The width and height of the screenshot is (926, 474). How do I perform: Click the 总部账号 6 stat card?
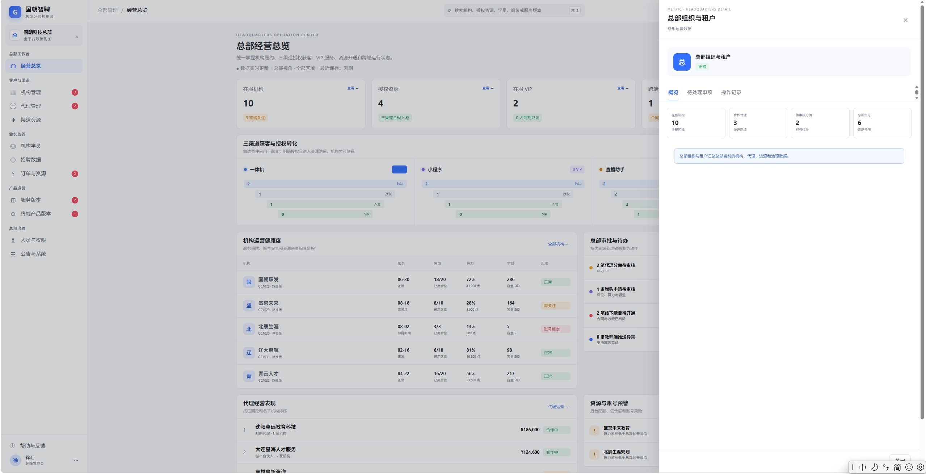tap(882, 123)
